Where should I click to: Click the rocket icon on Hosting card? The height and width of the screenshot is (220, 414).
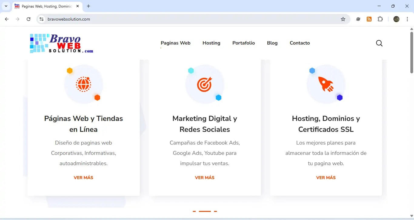coord(326,84)
